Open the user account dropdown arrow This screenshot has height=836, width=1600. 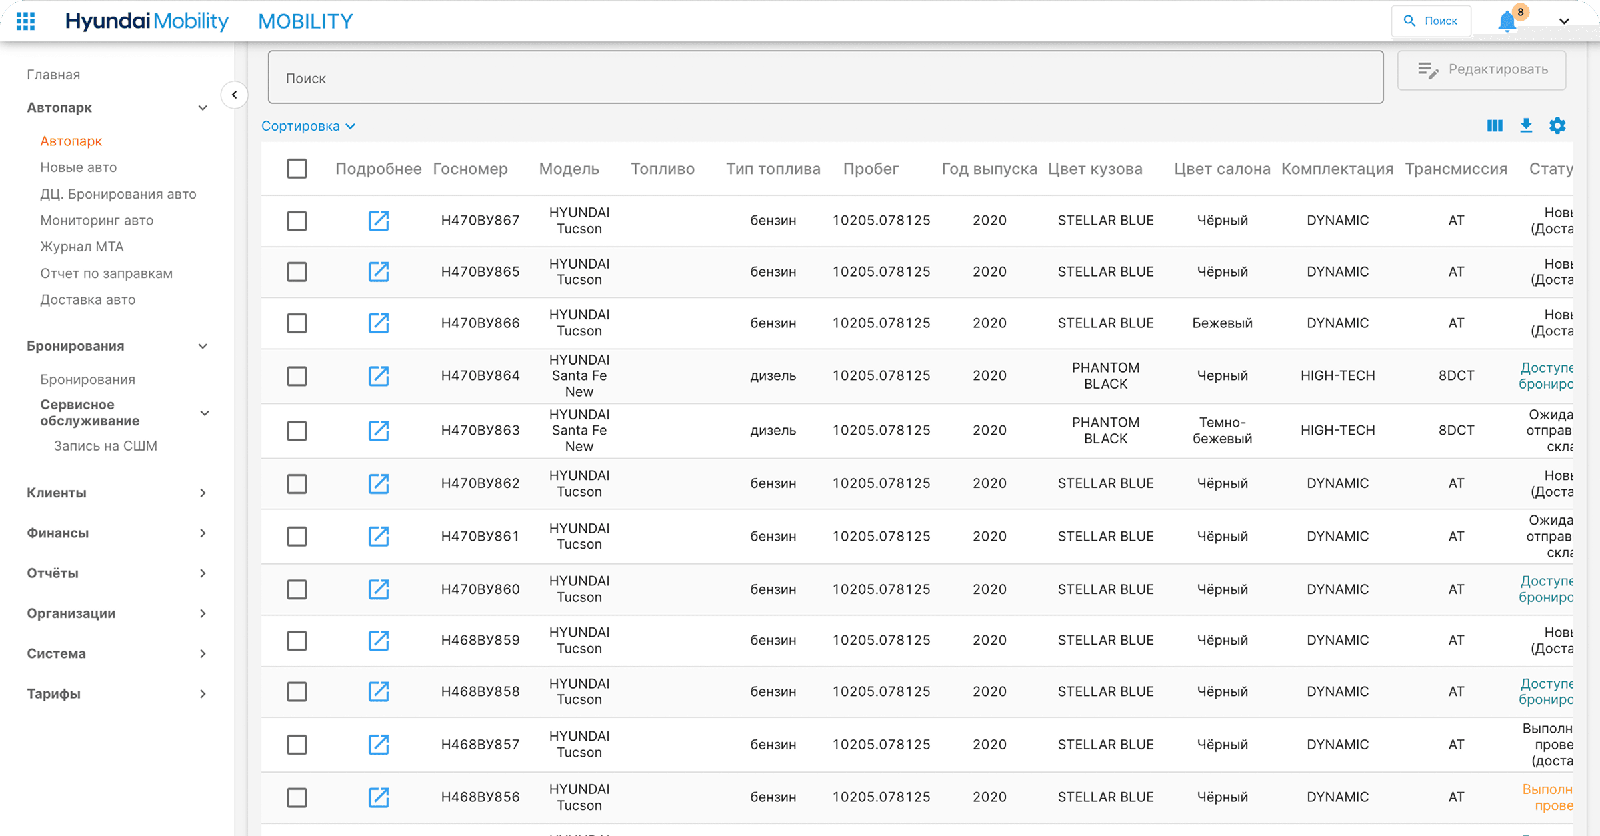[1564, 21]
